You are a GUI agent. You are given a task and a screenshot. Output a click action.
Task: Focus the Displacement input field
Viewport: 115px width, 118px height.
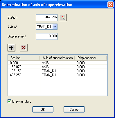tap(46, 36)
